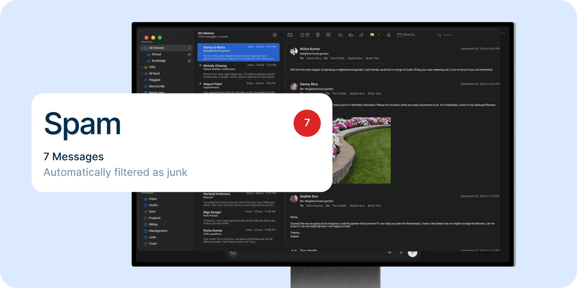This screenshot has width=577, height=288.
Task: Move to junk using the bin-with-x icon
Action: (x=328, y=35)
